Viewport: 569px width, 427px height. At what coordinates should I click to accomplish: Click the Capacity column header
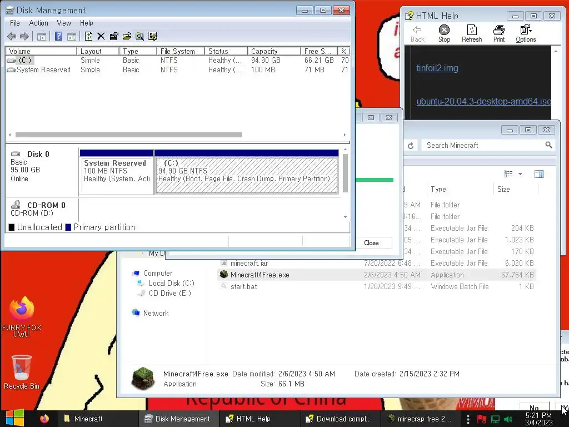click(274, 51)
